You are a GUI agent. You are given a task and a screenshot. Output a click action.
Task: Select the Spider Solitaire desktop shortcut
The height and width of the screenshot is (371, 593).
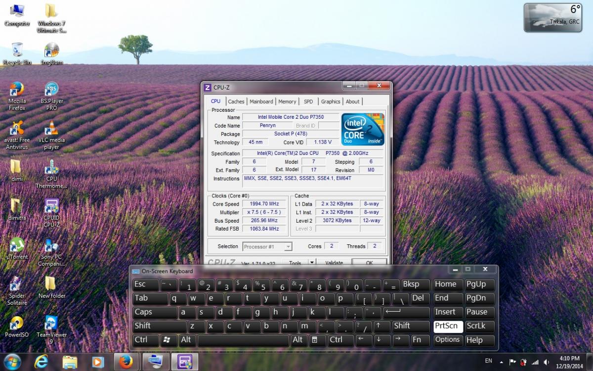17,291
